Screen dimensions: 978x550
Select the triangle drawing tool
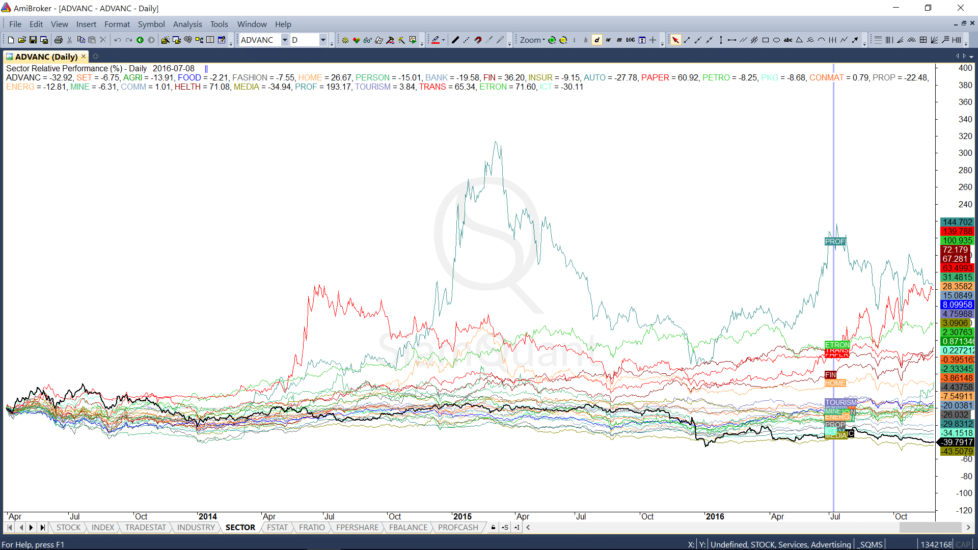coord(799,40)
